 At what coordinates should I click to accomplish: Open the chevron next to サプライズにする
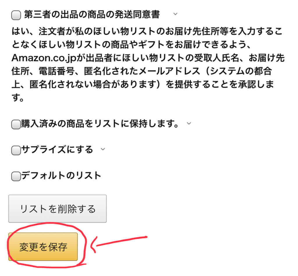point(102,149)
